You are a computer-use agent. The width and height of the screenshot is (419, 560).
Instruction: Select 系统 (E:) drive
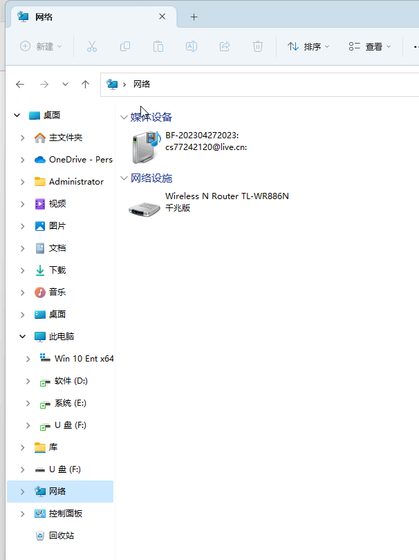pos(63,403)
